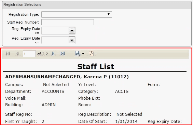Open export format dropdown arrow
193x125 pixels.
pyautogui.click(x=83, y=54)
